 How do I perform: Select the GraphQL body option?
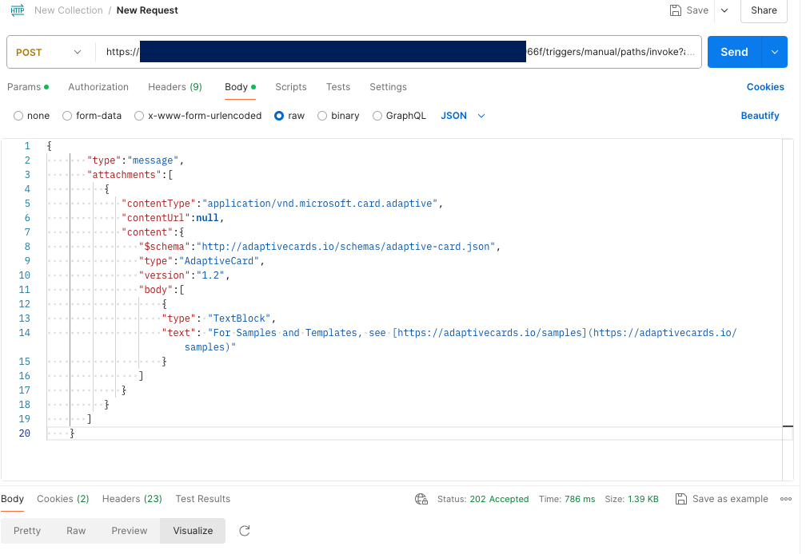click(377, 116)
